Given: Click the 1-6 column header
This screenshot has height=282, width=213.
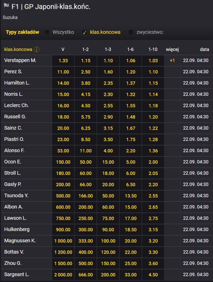Looking at the screenshot, I should coord(130,49).
